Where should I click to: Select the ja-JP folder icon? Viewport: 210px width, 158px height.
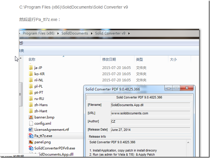(31, 68)
